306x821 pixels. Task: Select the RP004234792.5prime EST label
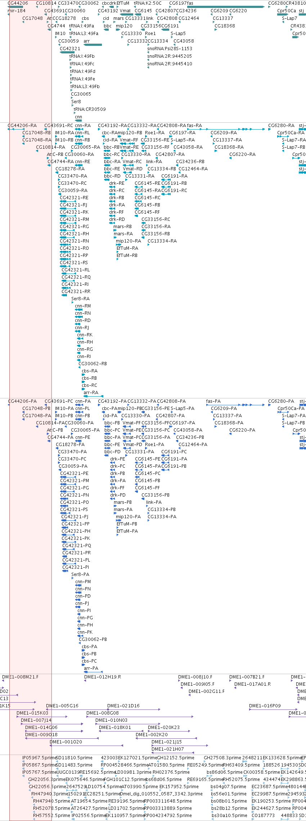click(x=168, y=816)
